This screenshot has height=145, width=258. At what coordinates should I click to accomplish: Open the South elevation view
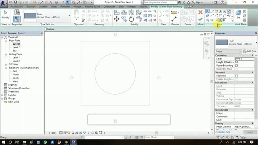(16, 78)
